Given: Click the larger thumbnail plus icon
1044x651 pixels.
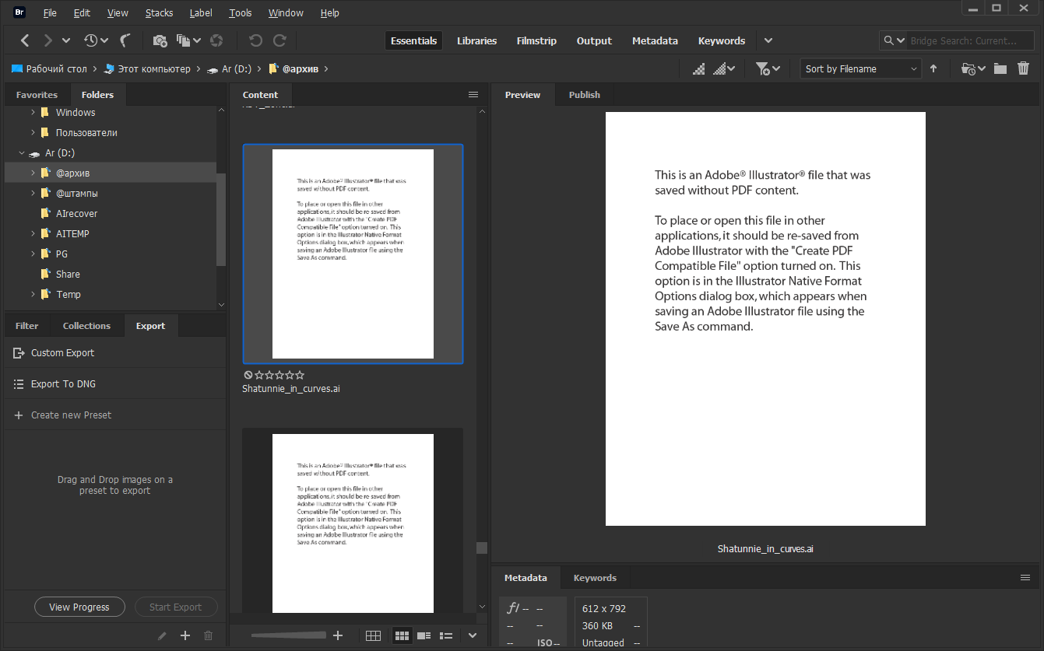Looking at the screenshot, I should pos(338,635).
